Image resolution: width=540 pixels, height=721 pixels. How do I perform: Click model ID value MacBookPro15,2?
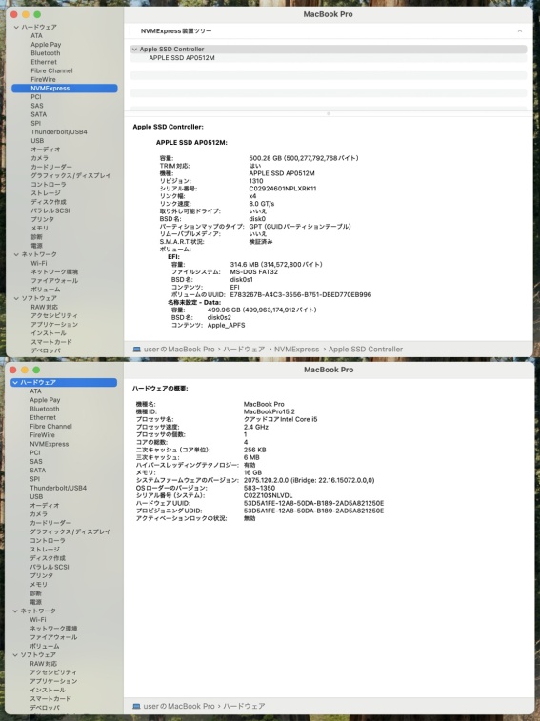270,412
